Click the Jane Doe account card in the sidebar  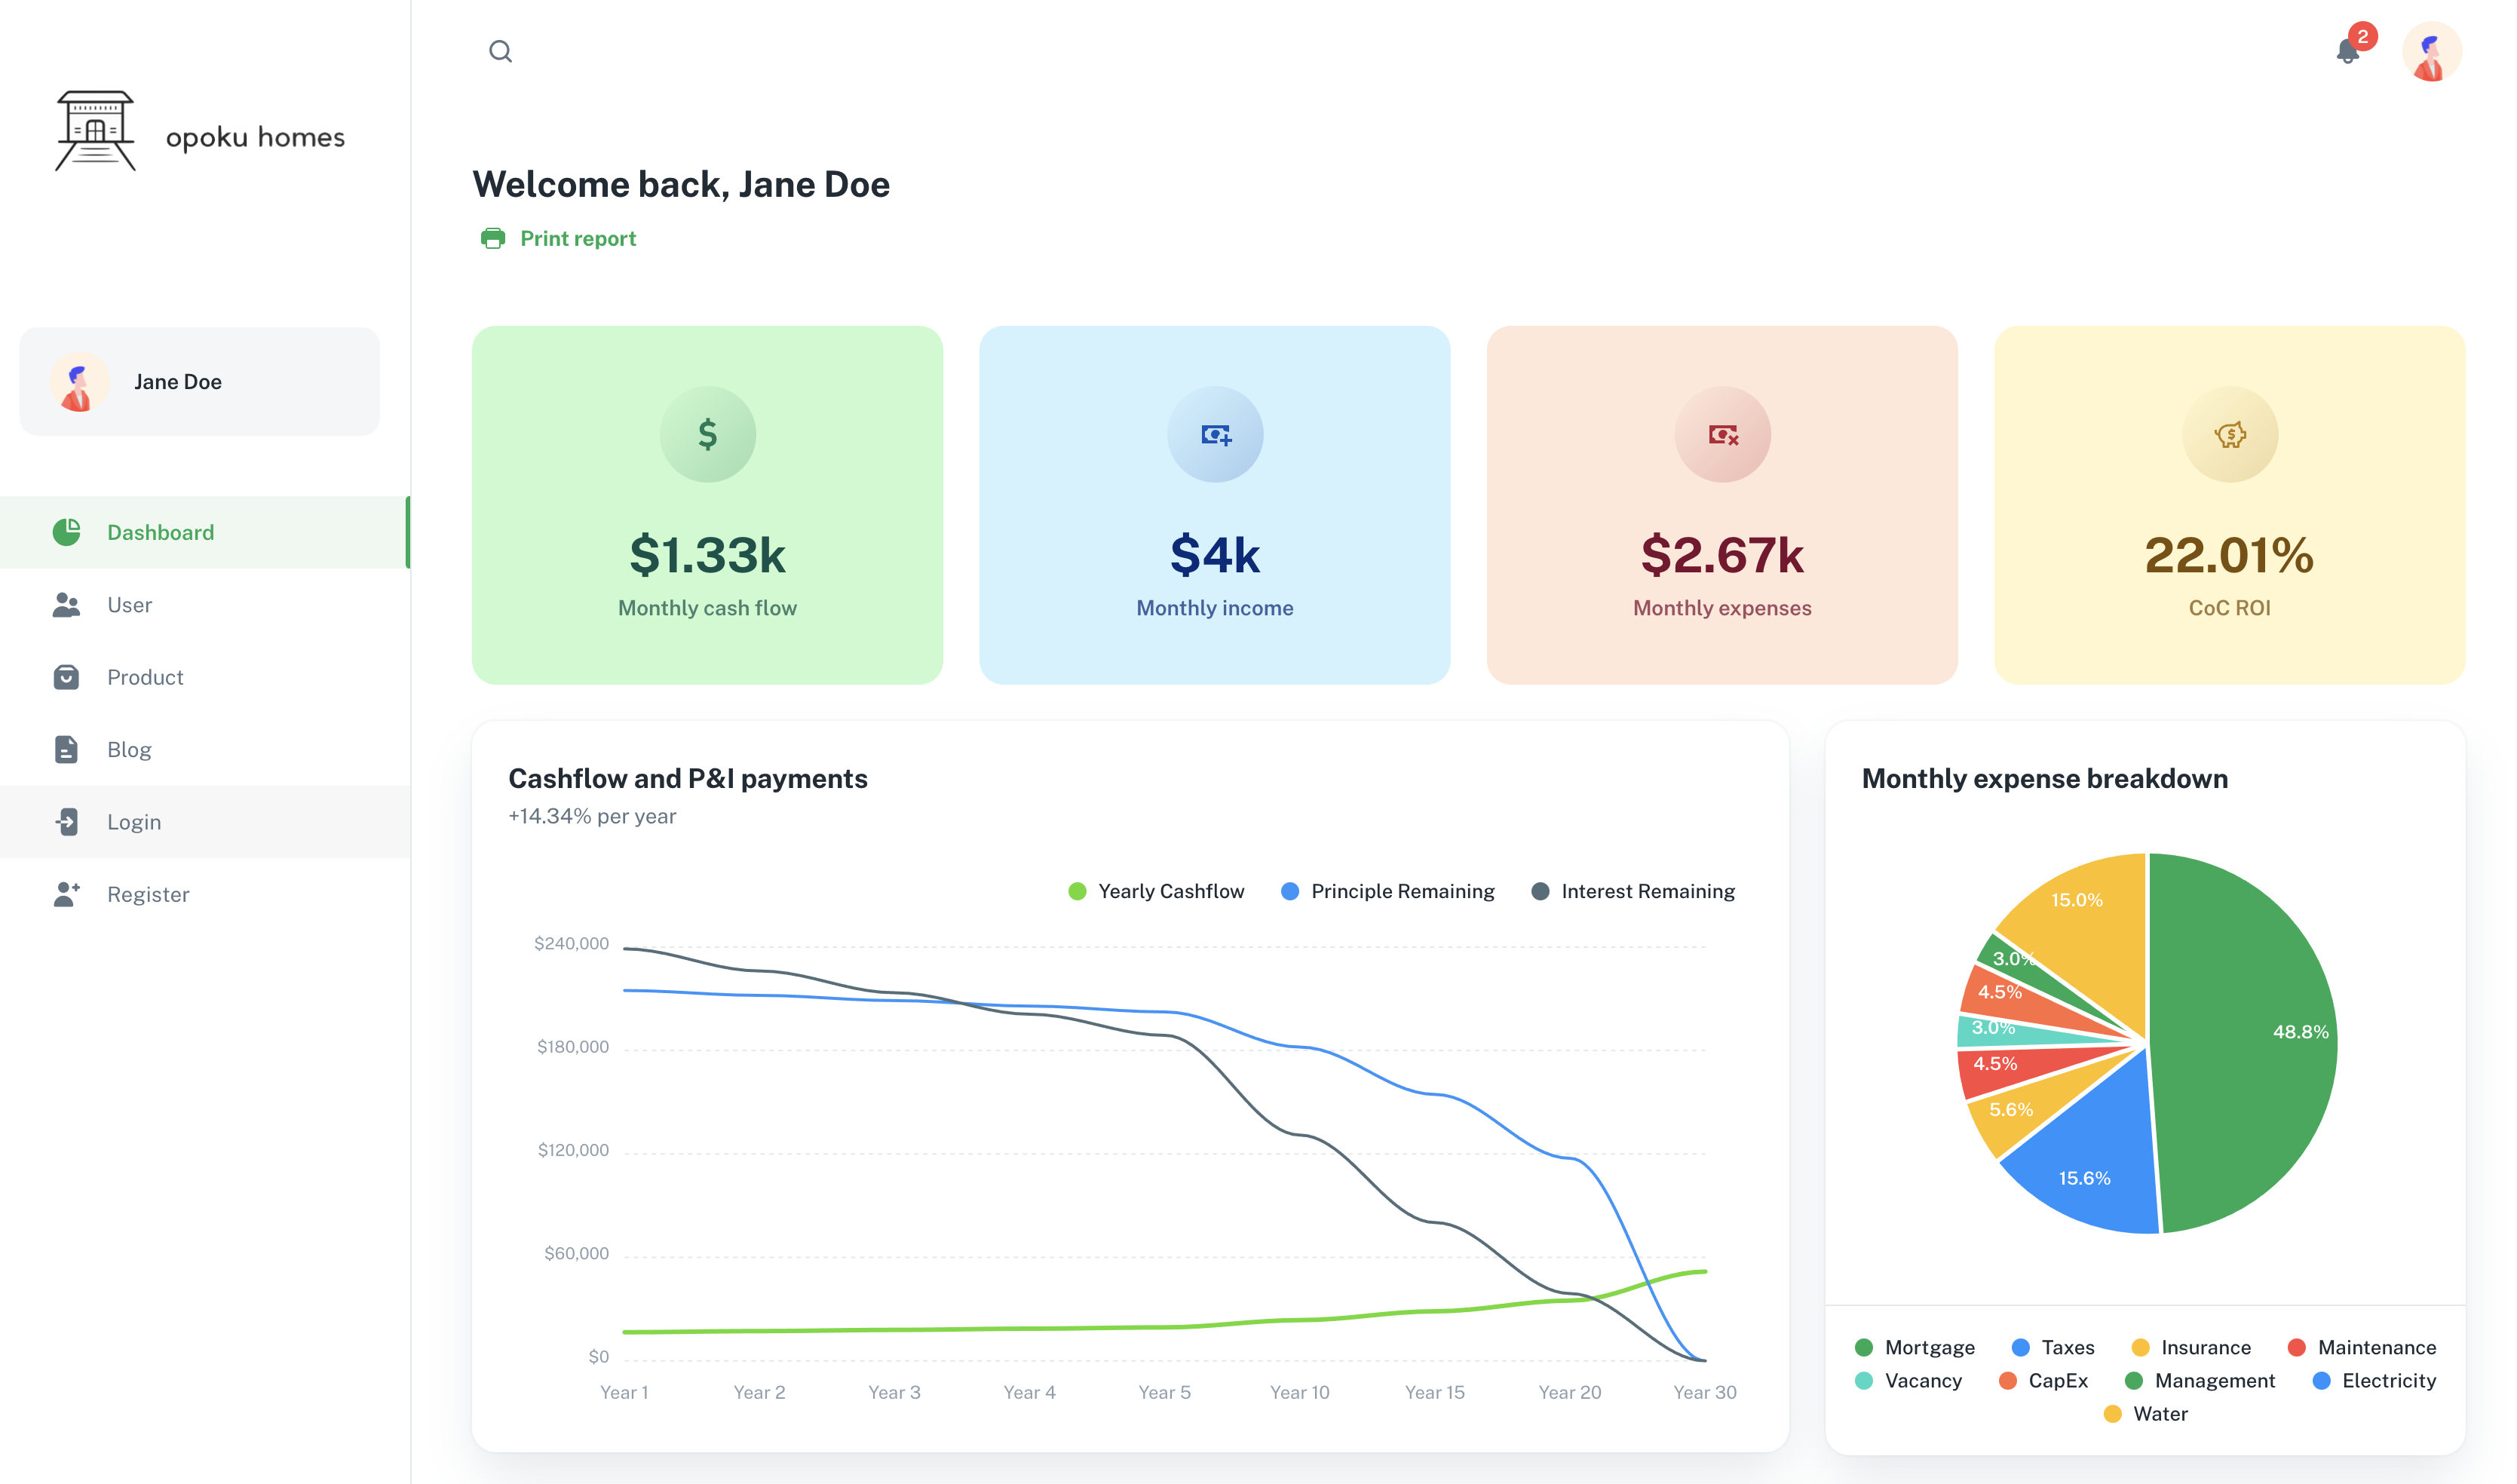(x=200, y=381)
